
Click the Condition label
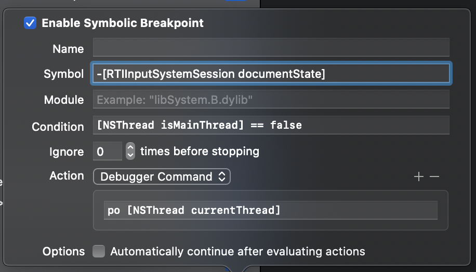pos(58,127)
